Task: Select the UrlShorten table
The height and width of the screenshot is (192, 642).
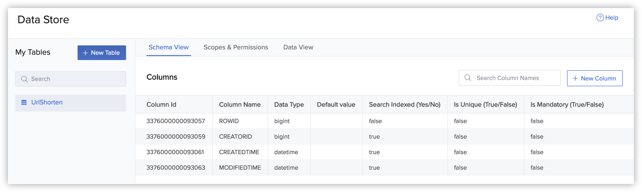Action: [x=47, y=103]
